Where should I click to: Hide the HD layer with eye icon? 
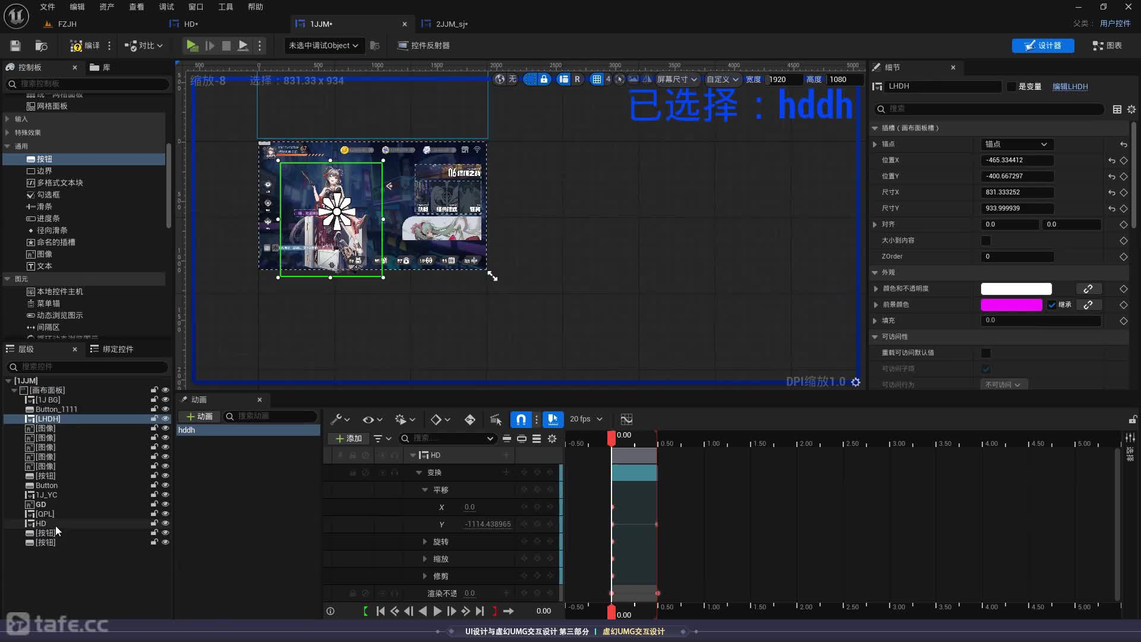click(165, 524)
